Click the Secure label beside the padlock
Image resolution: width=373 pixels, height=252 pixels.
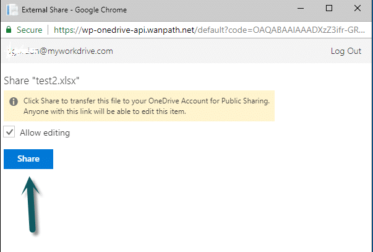(30, 29)
